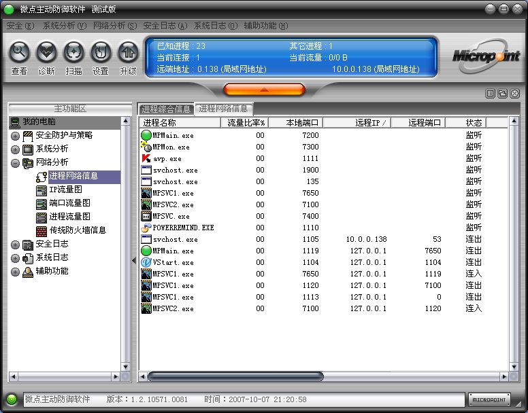Open the 端口流量图 icon in sidebar
Viewport: 528px width, 413px height.
pyautogui.click(x=42, y=204)
